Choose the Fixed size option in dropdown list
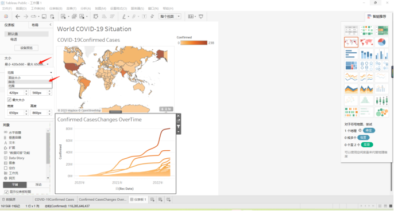This screenshot has height=211, width=394. 30,78
